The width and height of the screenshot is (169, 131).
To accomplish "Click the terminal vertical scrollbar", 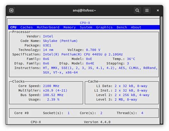I will [161, 70].
